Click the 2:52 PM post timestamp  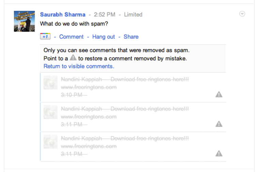[105, 15]
